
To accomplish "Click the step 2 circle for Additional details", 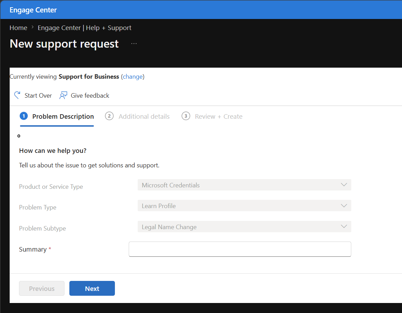I will (109, 116).
